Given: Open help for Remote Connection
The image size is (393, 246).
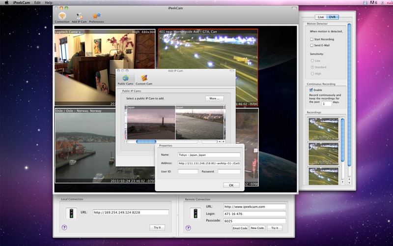Looking at the screenshot, I should pyautogui.click(x=188, y=228).
